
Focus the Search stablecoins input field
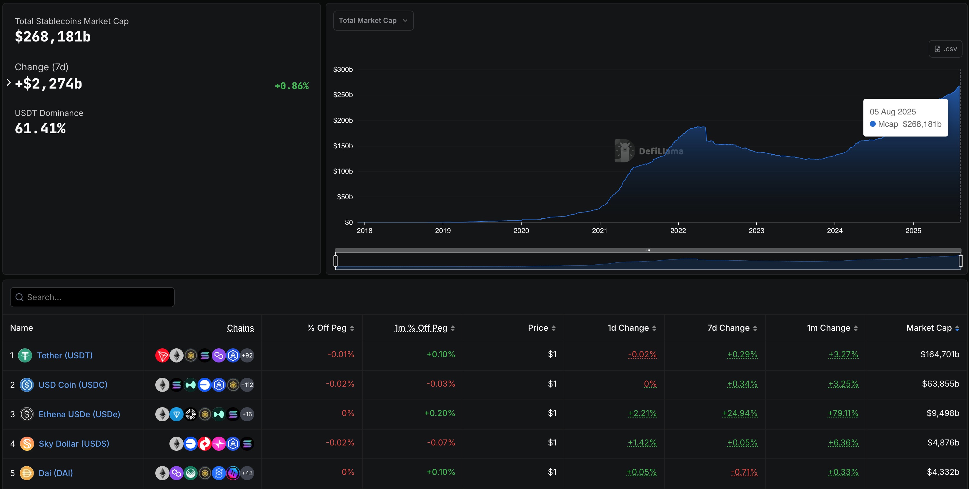(x=92, y=297)
